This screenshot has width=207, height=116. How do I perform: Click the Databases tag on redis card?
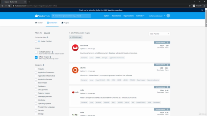pyautogui.click(x=157, y=102)
